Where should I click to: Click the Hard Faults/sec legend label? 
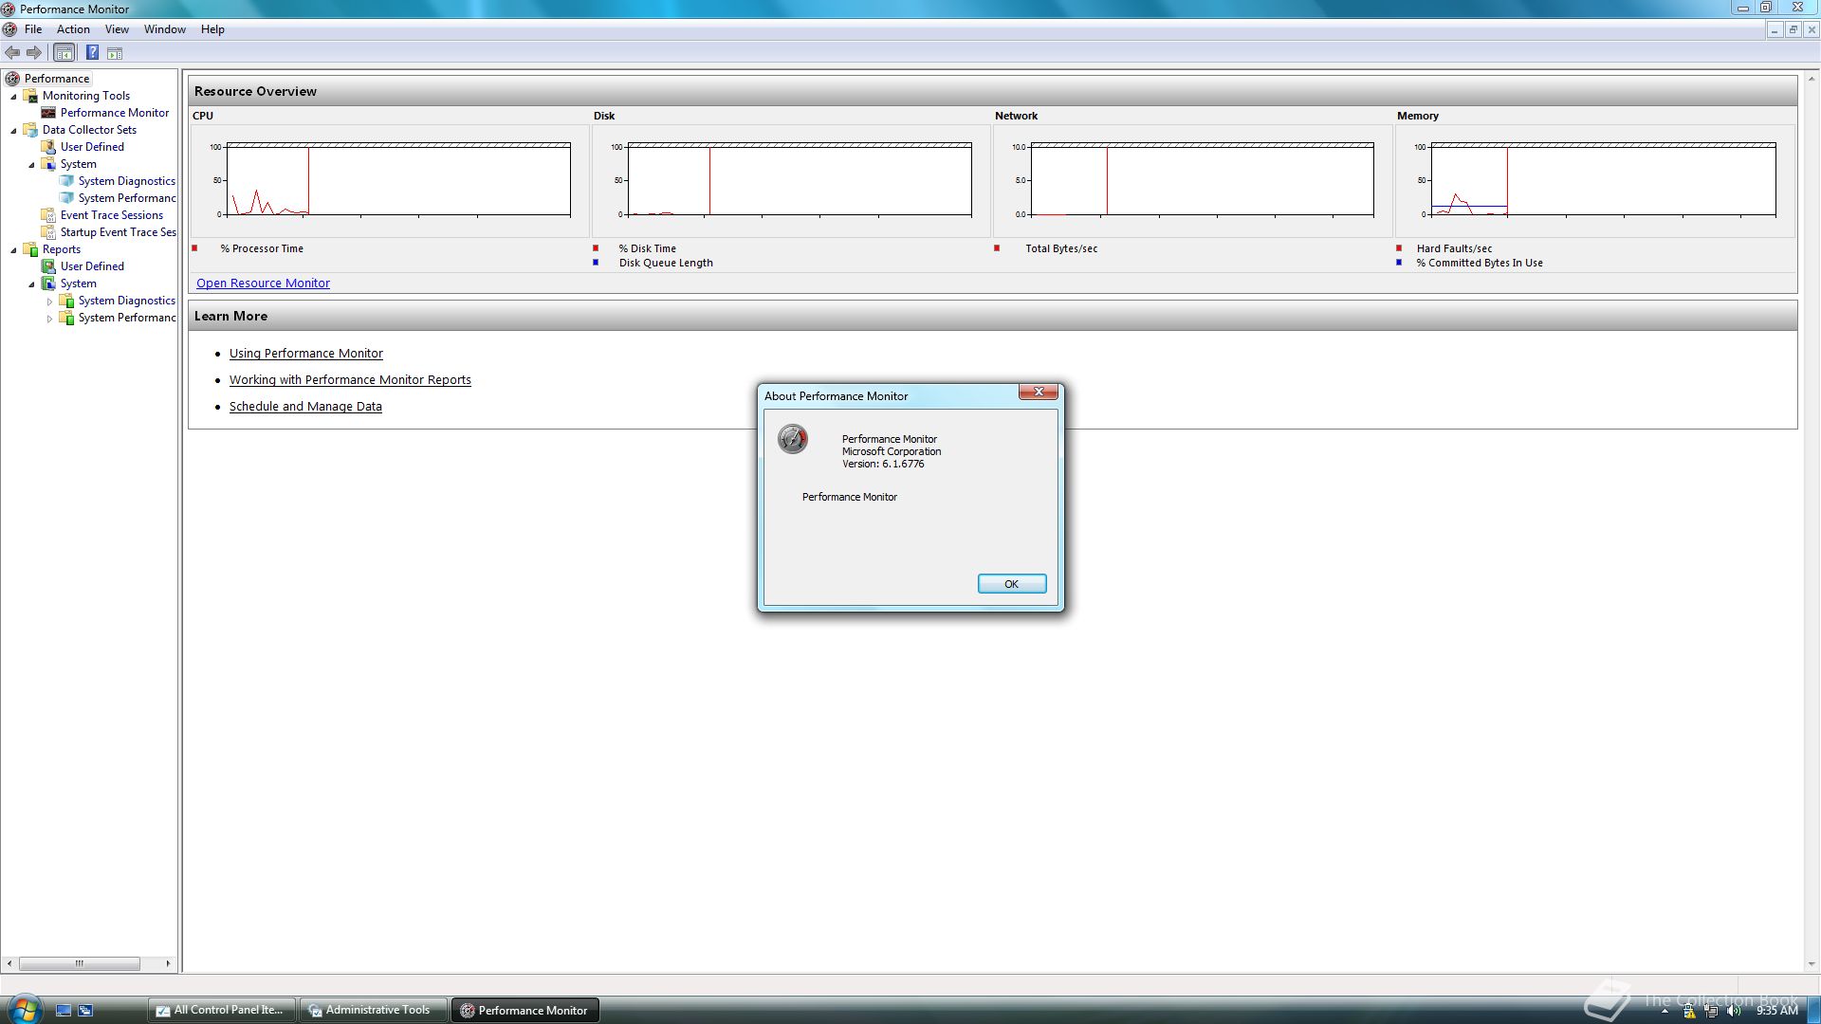(1454, 249)
